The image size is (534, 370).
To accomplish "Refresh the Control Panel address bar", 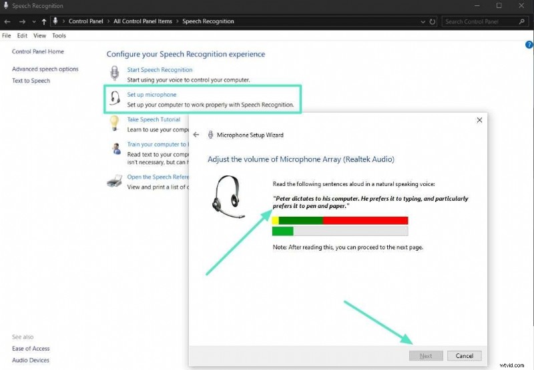I will [x=433, y=21].
